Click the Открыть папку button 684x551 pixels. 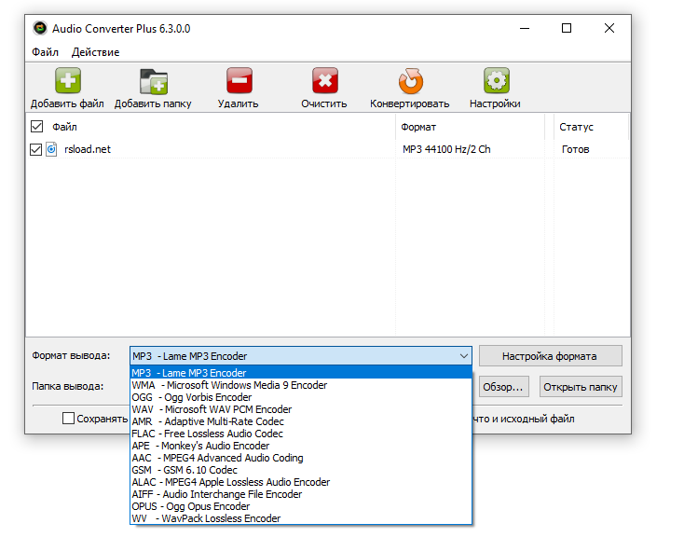(x=581, y=387)
